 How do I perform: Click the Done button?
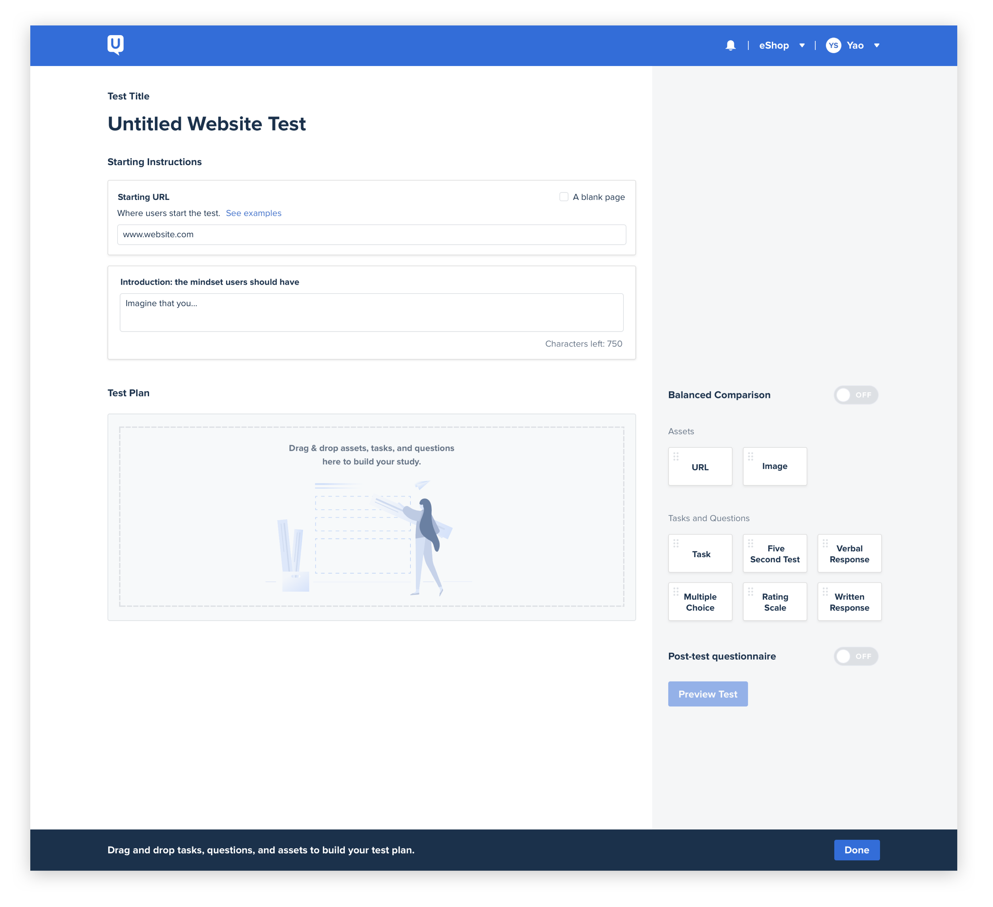857,849
